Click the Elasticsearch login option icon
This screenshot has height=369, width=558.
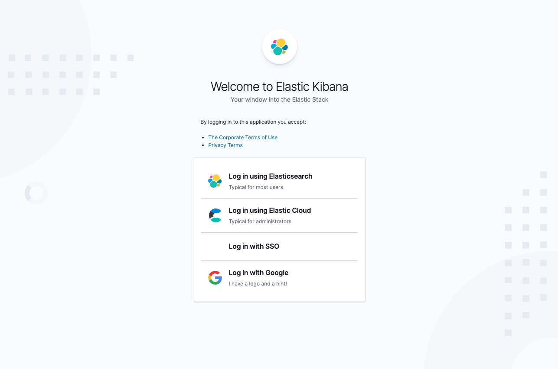(215, 181)
